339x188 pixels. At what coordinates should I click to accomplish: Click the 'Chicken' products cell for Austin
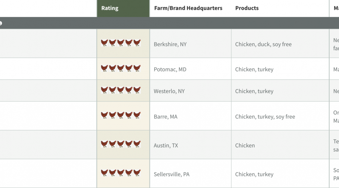coord(280,145)
